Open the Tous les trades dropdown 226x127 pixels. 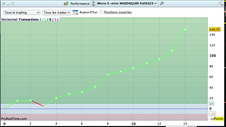(x=56, y=12)
